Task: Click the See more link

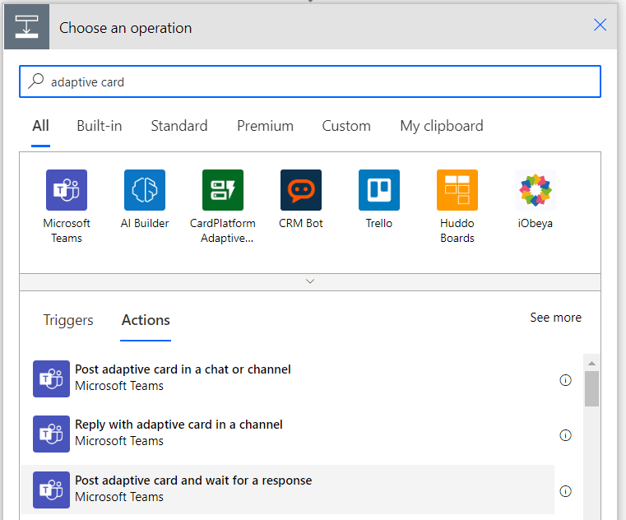Action: [556, 318]
